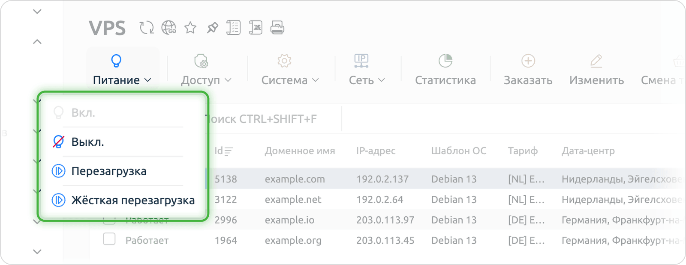Click IP address 203.0.113.45
Screen dimensions: 686x265
pos(385,241)
